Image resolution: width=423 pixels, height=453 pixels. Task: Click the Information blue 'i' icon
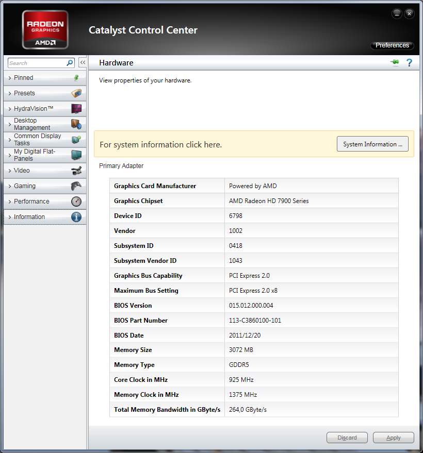[x=76, y=217]
